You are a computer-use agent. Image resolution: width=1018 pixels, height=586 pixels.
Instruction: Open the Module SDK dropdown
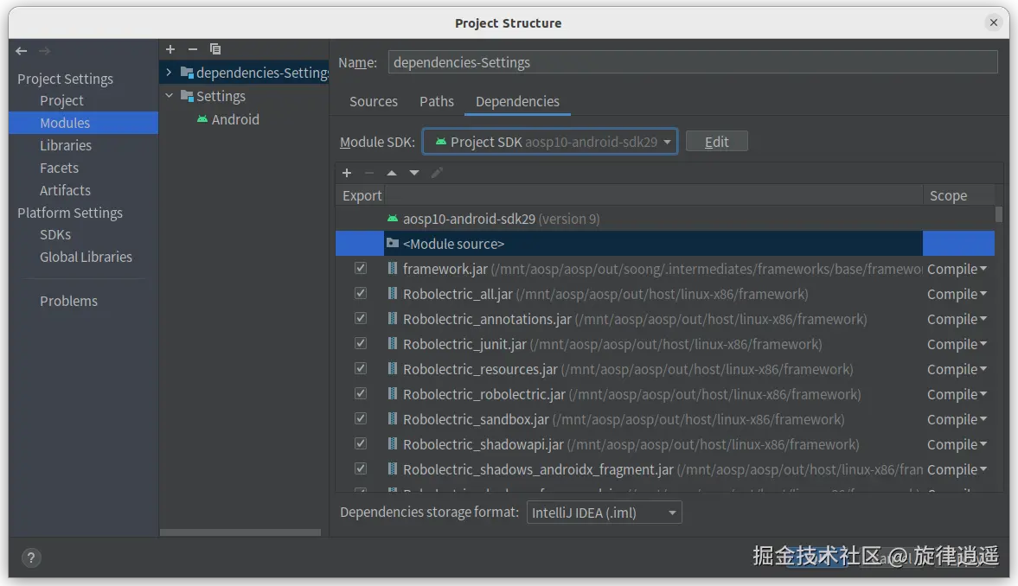point(549,142)
